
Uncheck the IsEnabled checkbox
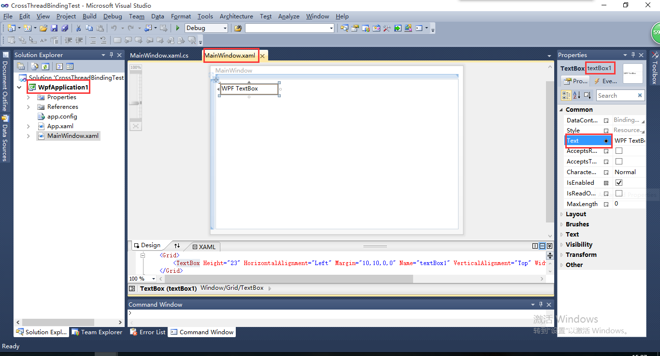pos(619,183)
